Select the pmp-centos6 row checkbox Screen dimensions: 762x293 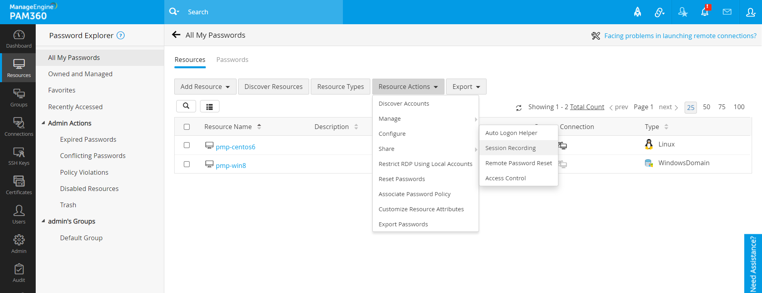click(x=187, y=145)
